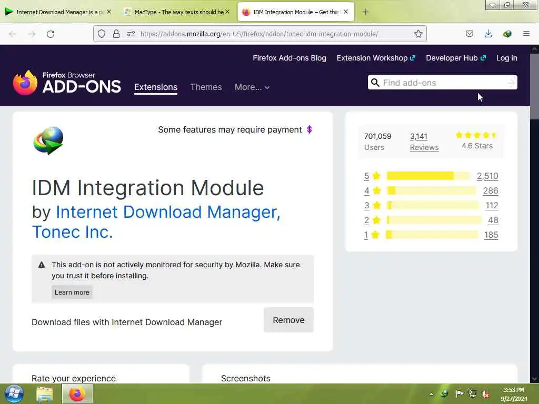Image resolution: width=539 pixels, height=404 pixels.
Task: Go back with the browser back arrow
Action: [13, 34]
